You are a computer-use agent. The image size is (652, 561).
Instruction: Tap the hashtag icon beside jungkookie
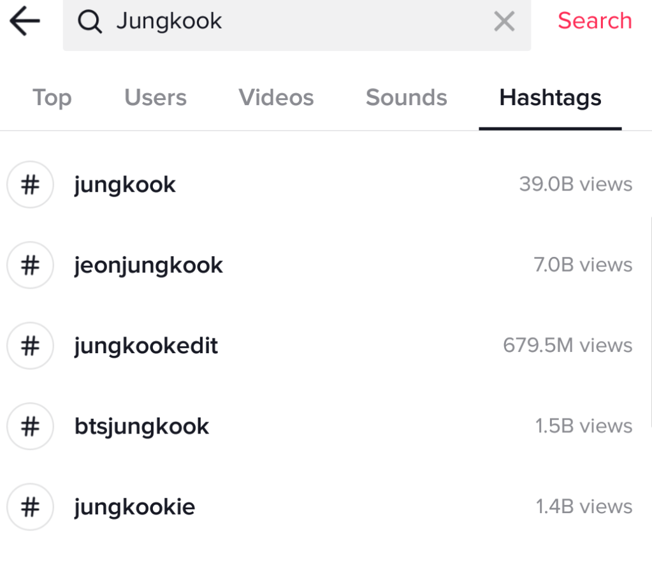[30, 507]
